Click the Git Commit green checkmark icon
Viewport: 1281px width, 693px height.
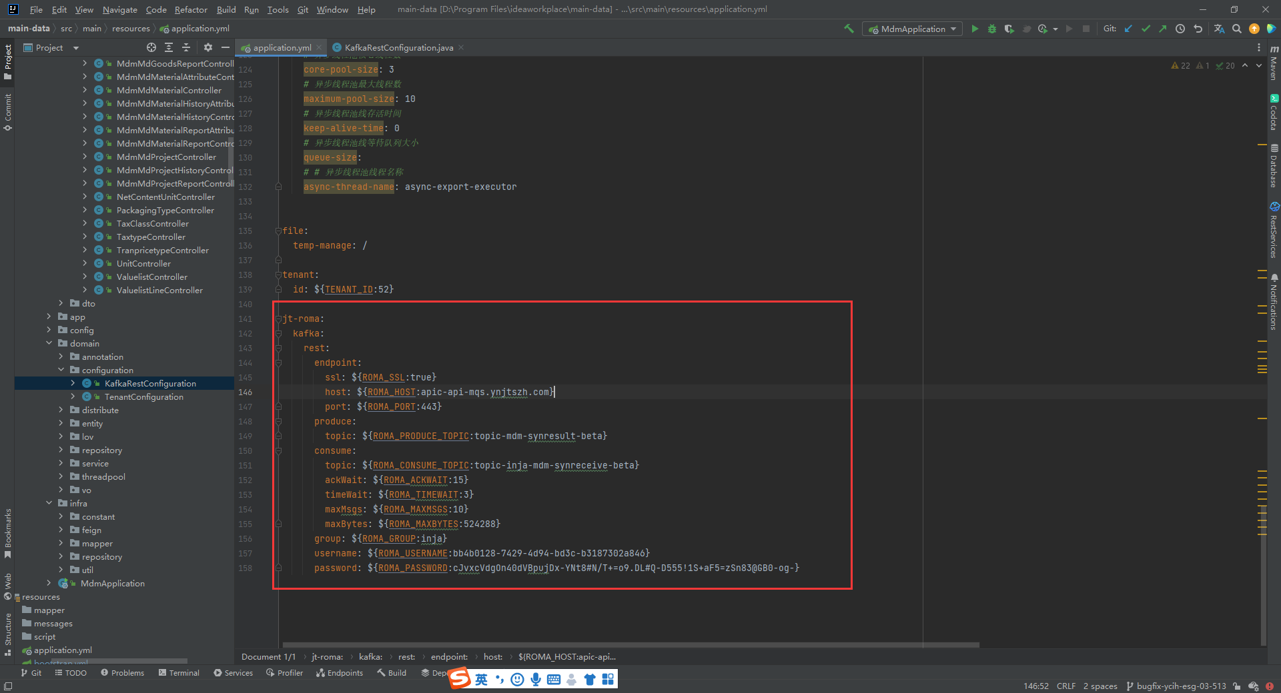pyautogui.click(x=1146, y=29)
